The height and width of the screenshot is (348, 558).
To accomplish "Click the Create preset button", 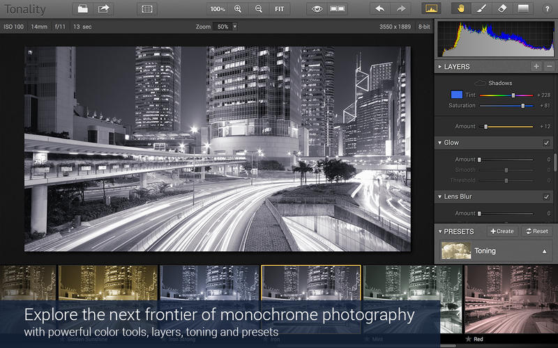I will tap(502, 231).
